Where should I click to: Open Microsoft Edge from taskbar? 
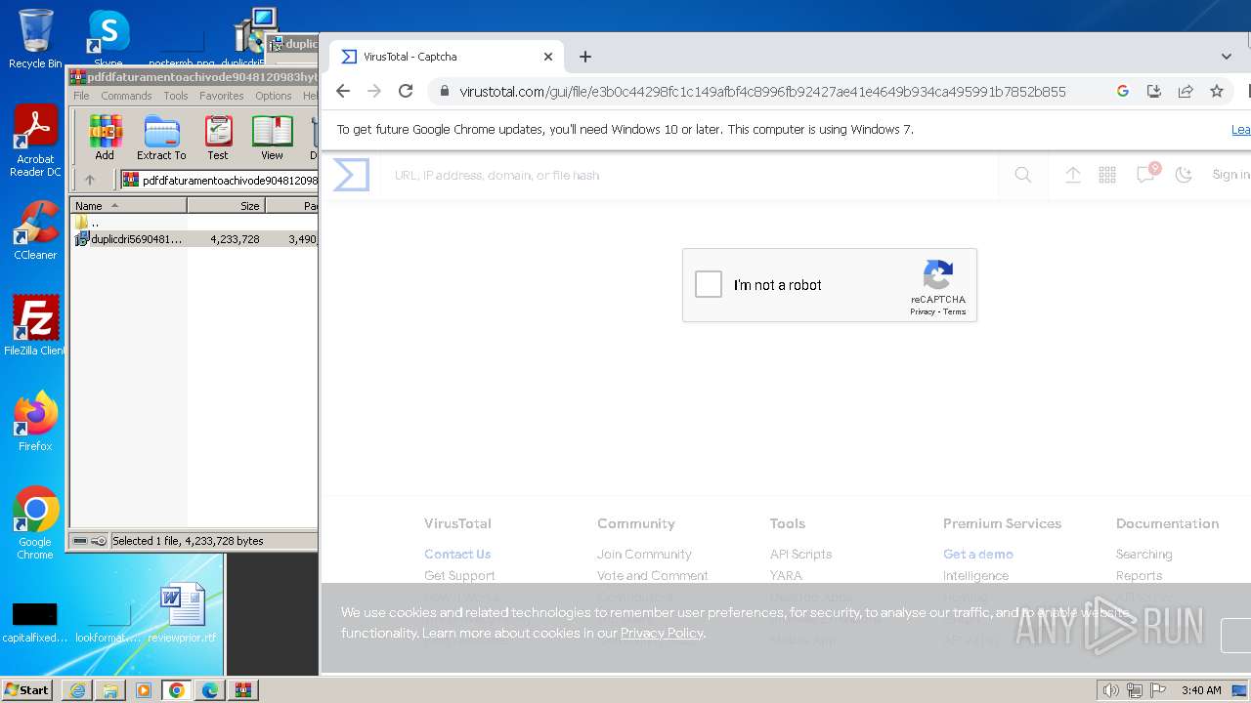[210, 690]
